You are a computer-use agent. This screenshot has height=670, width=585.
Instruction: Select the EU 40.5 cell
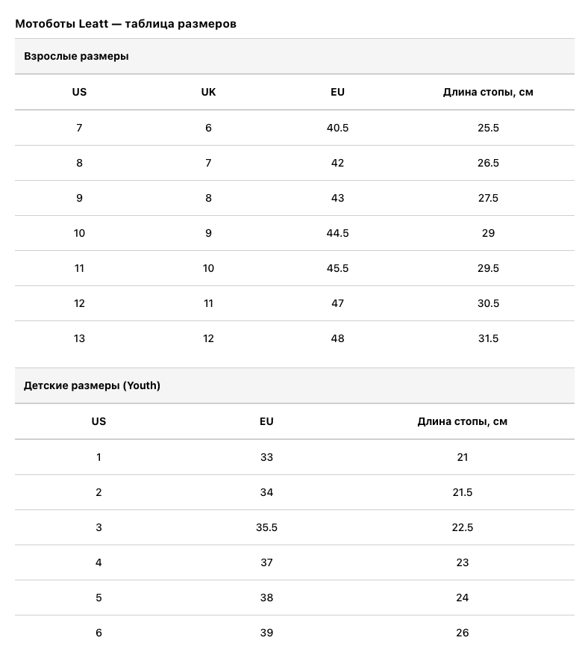pyautogui.click(x=337, y=128)
